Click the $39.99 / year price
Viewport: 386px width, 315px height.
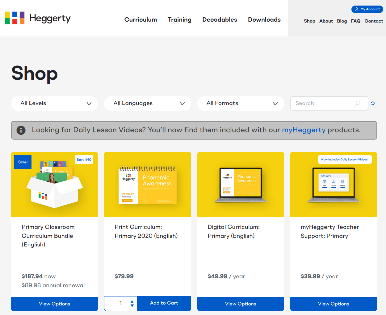pos(319,276)
